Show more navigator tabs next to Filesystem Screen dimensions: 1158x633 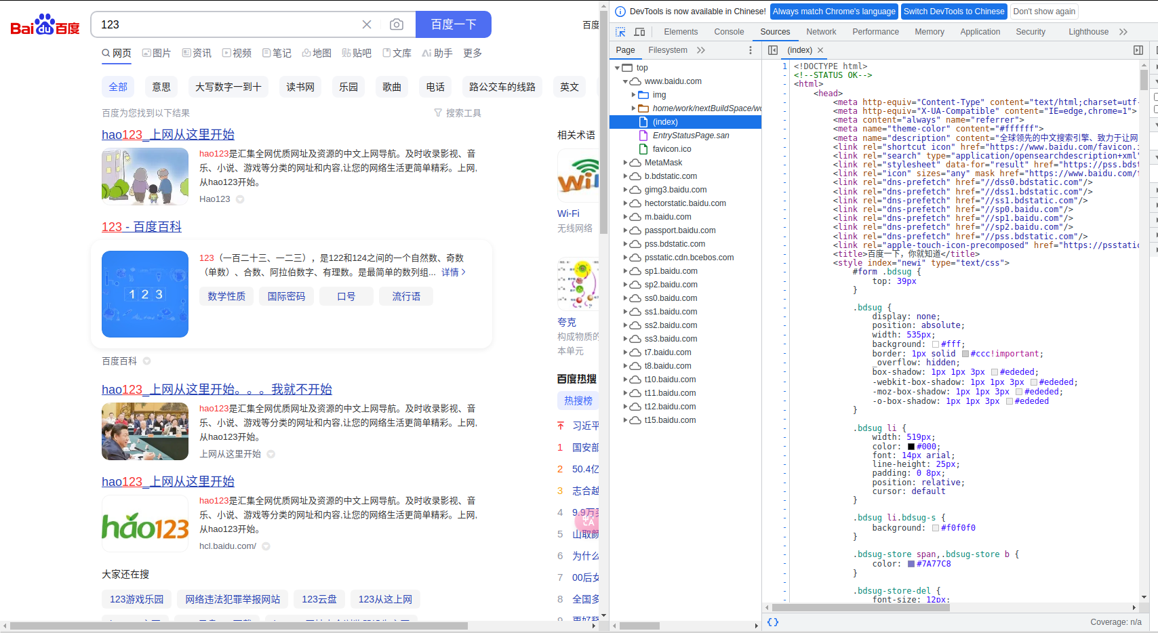coord(701,50)
